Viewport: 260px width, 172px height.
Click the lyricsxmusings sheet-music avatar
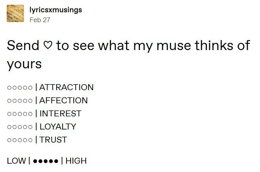(15, 14)
